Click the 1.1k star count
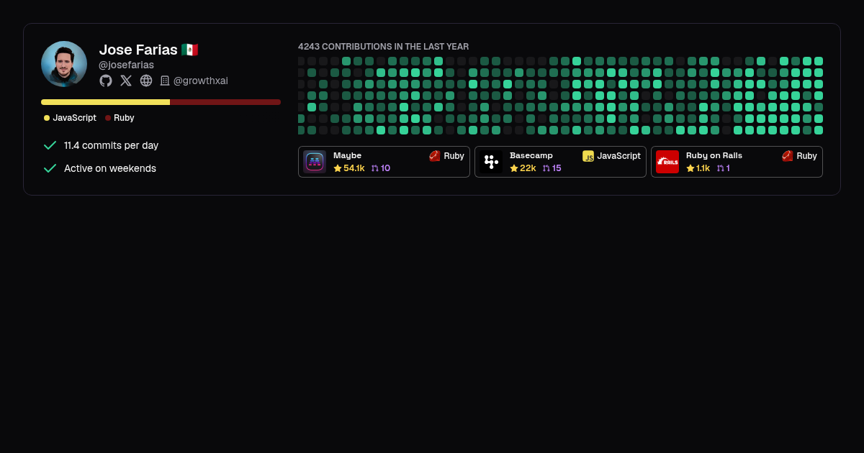The width and height of the screenshot is (864, 453). [x=703, y=168]
